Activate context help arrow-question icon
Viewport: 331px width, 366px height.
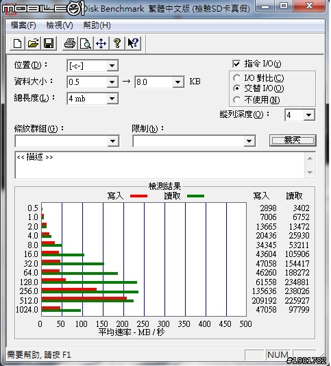133,43
